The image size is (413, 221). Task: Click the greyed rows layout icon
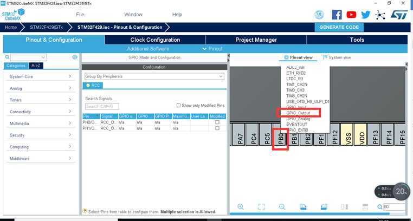(365, 207)
